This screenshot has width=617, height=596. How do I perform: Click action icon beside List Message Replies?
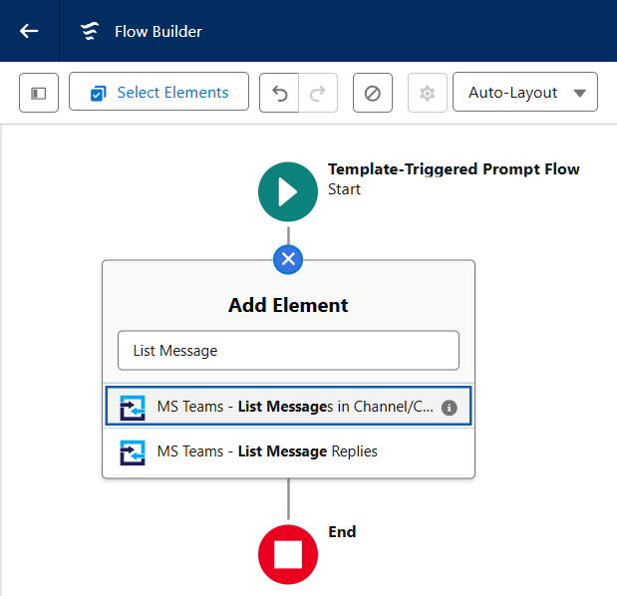coord(133,452)
